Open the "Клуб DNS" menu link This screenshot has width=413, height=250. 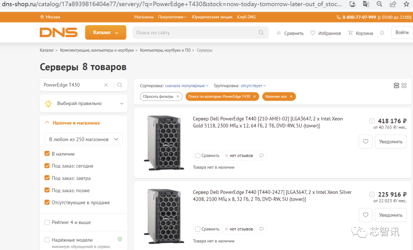(x=246, y=17)
